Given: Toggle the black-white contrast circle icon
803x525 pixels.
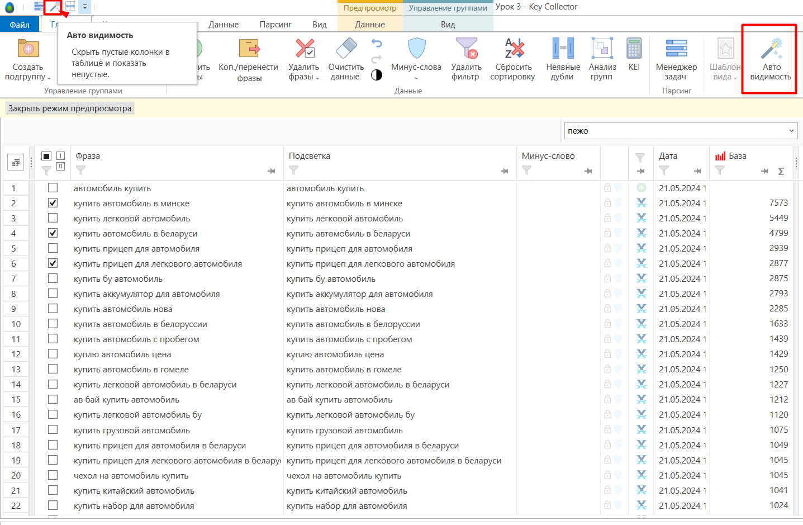Looking at the screenshot, I should point(377,75).
